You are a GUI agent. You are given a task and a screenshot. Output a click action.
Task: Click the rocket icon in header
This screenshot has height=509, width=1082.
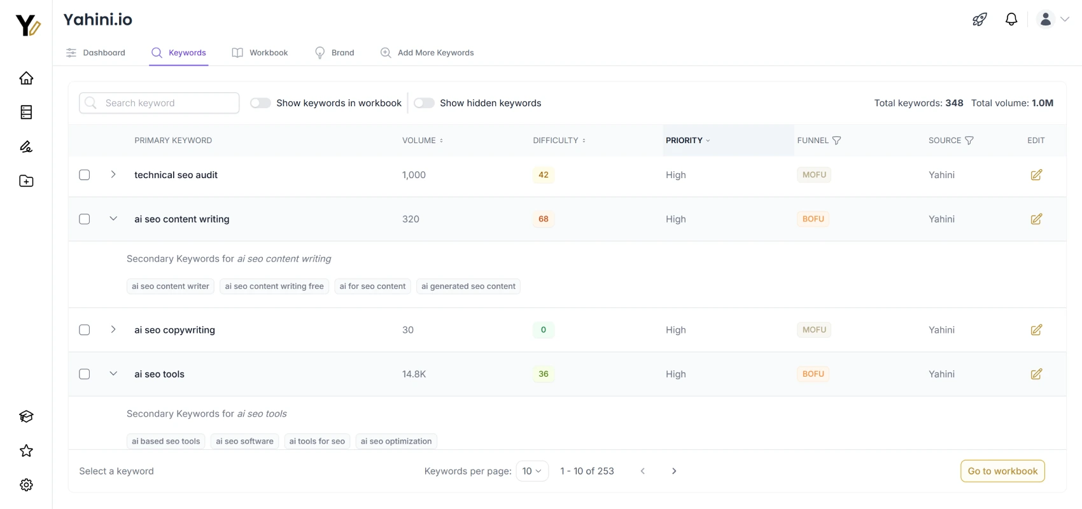[980, 20]
